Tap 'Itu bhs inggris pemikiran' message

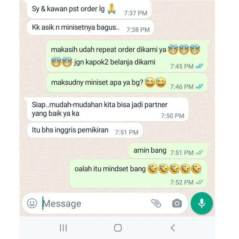pyautogui.click(x=85, y=130)
